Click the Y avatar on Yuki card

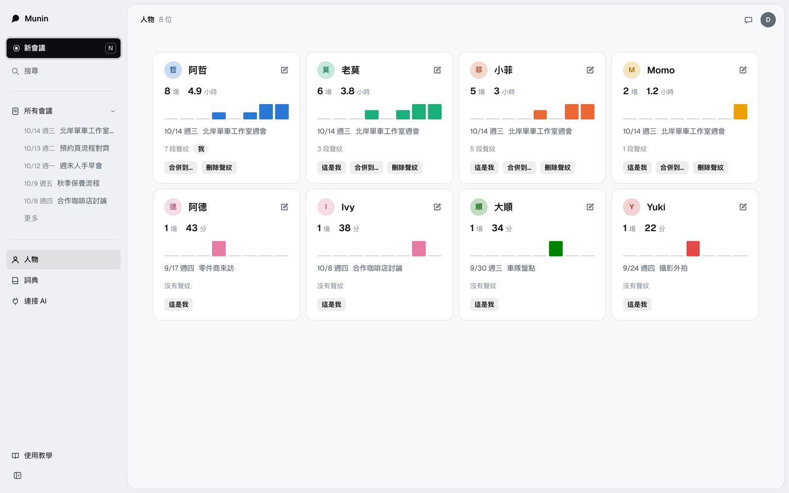click(632, 207)
